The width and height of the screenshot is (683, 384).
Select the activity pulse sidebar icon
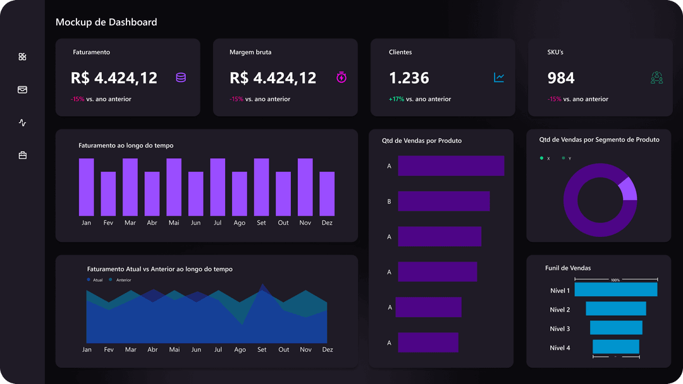[23, 123]
